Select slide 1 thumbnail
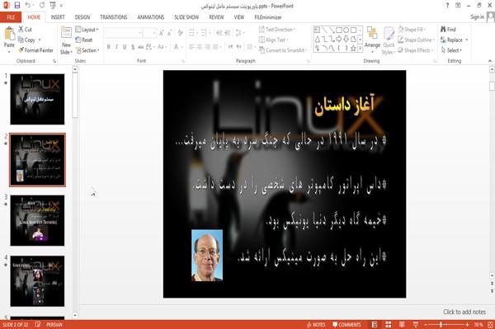The image size is (495, 329). (37, 99)
